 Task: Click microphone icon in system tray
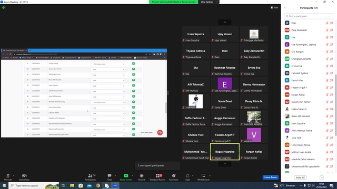point(305,185)
